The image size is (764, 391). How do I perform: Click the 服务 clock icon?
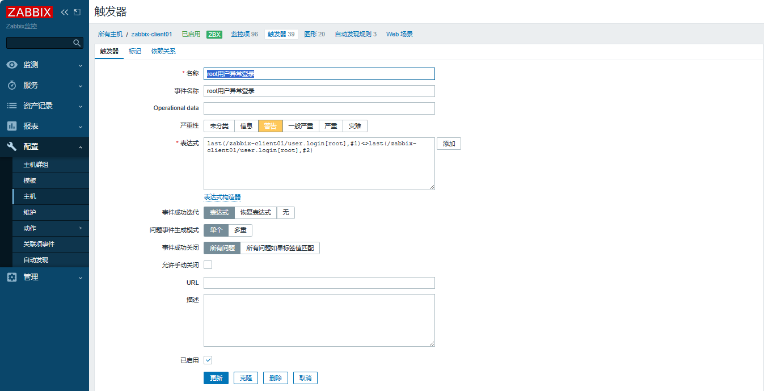point(11,85)
